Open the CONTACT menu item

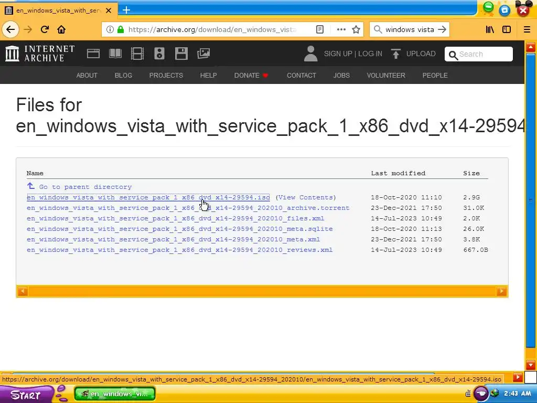point(302,76)
